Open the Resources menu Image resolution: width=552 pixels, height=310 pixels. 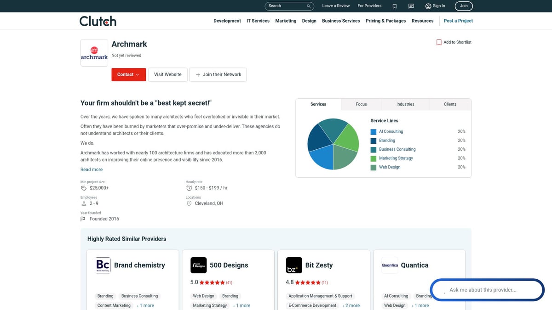[x=422, y=21]
